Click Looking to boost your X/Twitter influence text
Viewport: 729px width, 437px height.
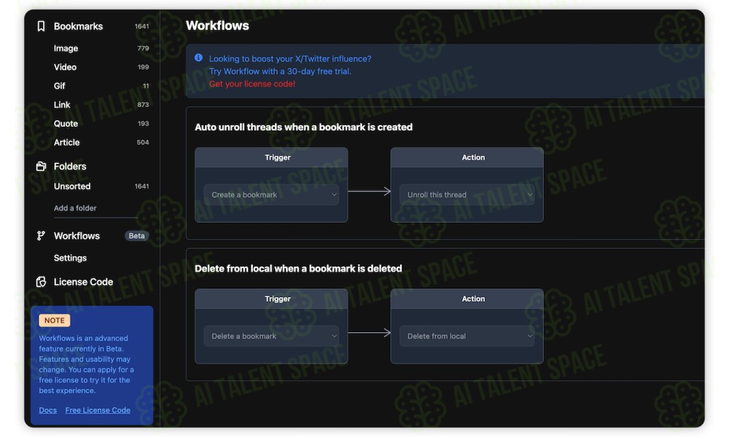[290, 59]
